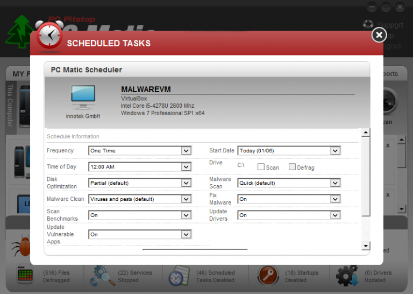Click the (516) Files Defragged label

[x=56, y=276]
